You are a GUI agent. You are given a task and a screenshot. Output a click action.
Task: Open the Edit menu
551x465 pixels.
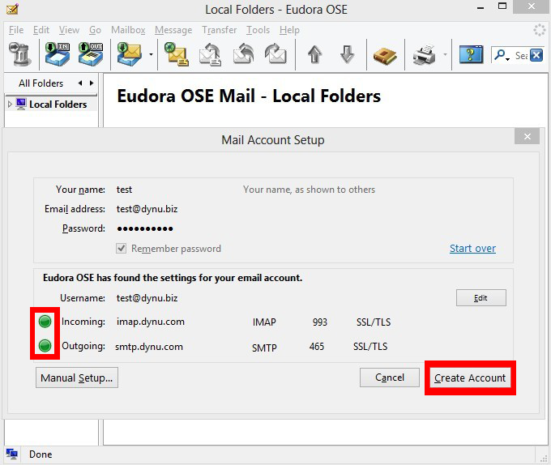pos(41,30)
